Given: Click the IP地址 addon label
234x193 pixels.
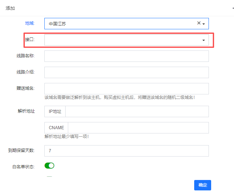Looking at the screenshot, I should pyautogui.click(x=55, y=111).
